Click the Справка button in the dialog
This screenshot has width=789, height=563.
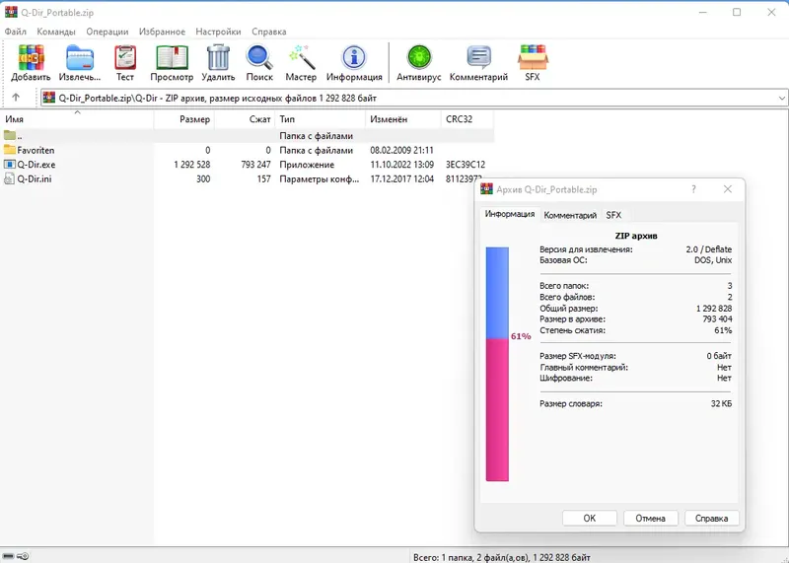click(x=711, y=519)
